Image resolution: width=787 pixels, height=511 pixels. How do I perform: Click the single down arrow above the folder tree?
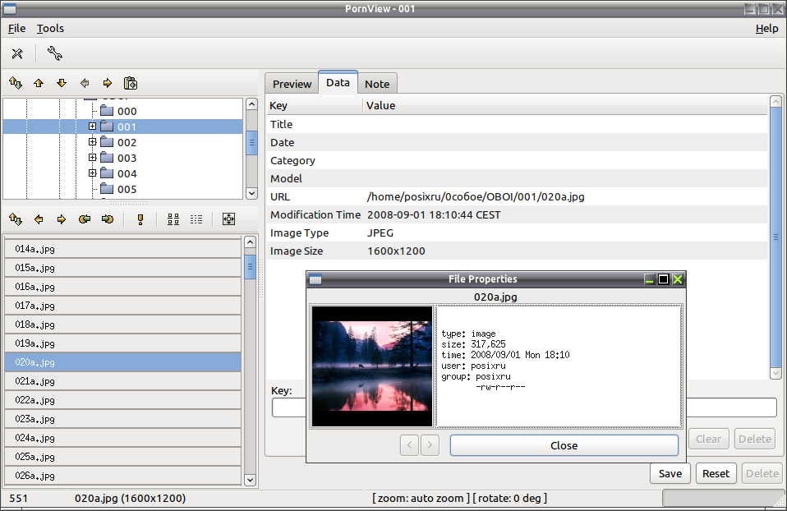pos(62,83)
